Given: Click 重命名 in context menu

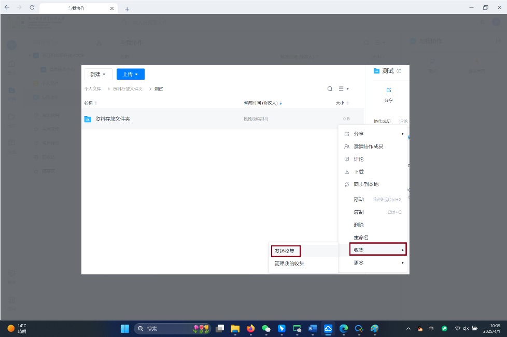Looking at the screenshot, I should pos(361,238).
